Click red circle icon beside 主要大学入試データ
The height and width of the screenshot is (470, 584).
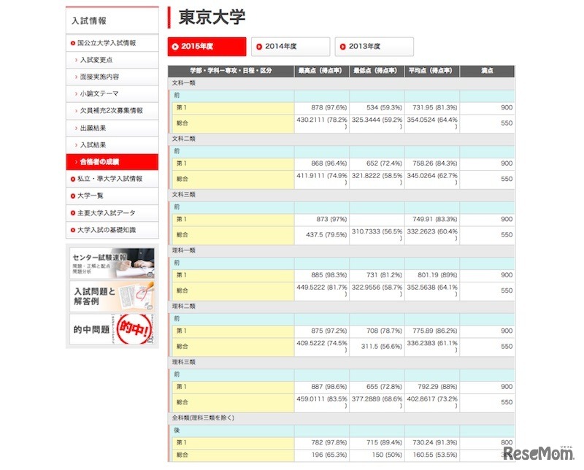tap(72, 213)
